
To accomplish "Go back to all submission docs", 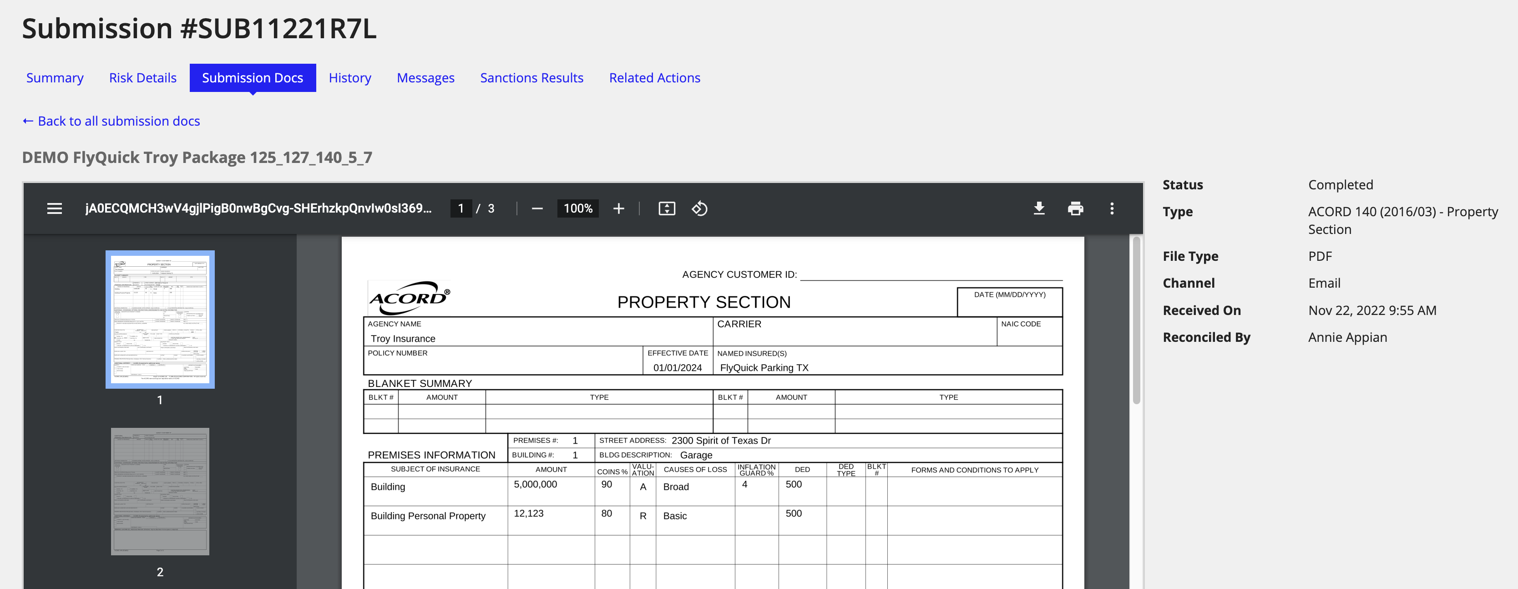I will click(111, 121).
